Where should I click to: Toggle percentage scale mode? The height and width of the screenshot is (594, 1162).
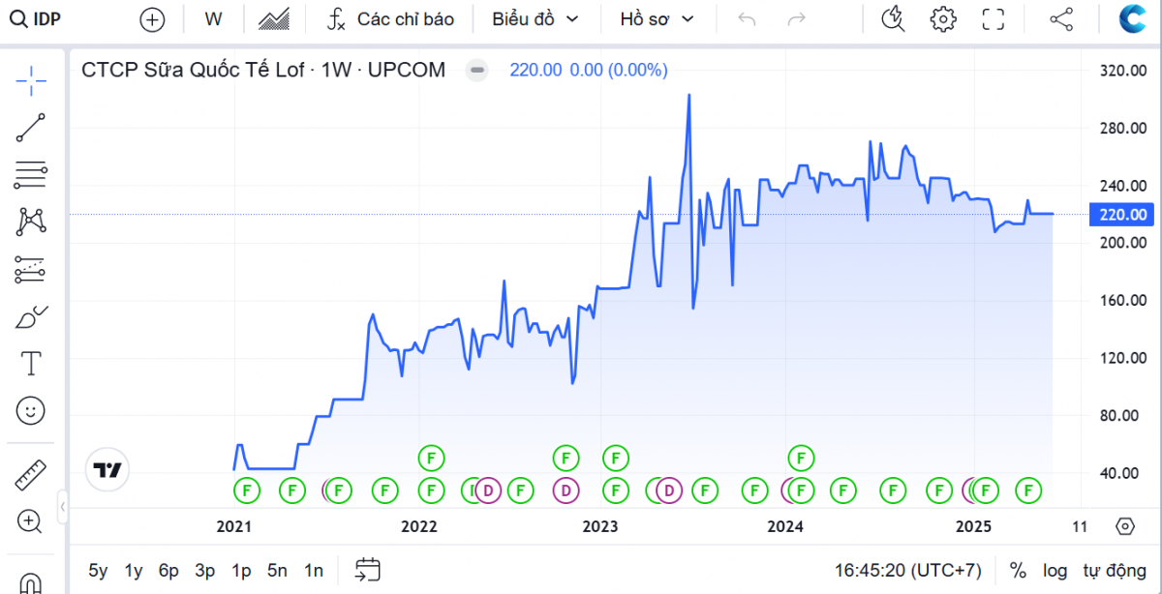(1018, 570)
